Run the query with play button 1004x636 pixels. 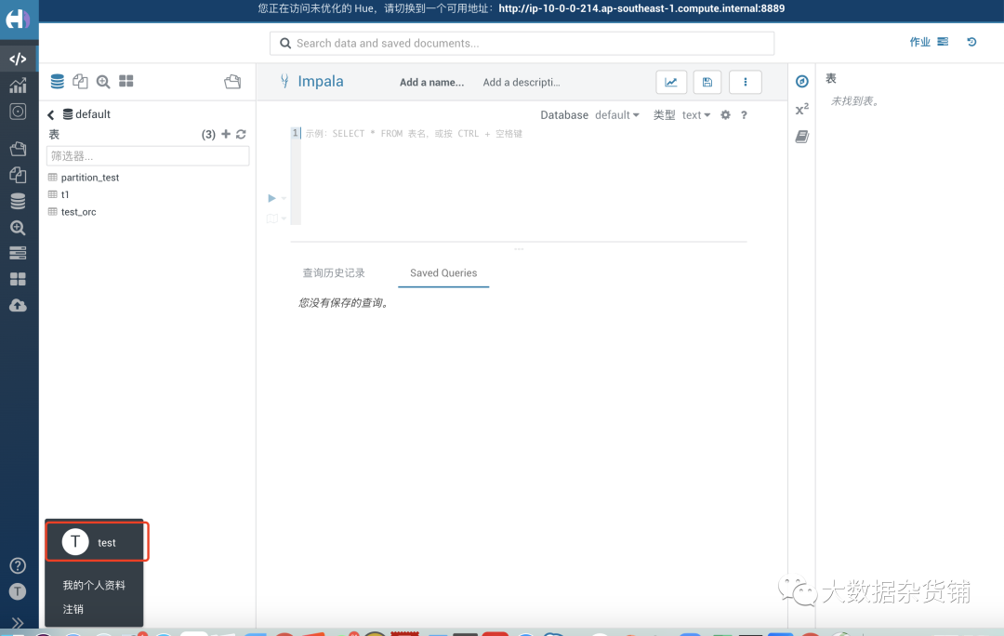tap(271, 198)
